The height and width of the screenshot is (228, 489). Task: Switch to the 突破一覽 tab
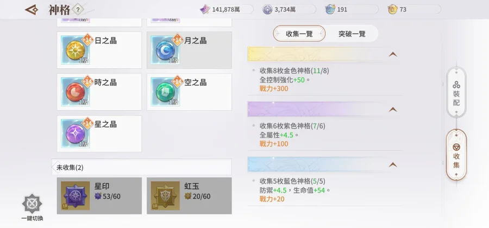352,34
